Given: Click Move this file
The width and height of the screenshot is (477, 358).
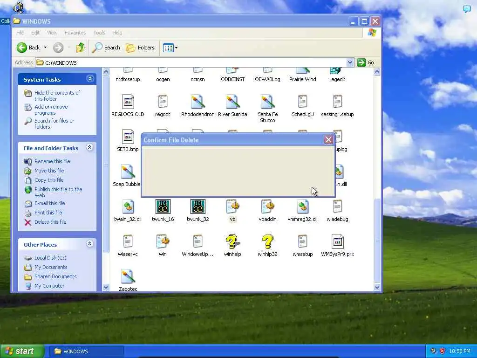Looking at the screenshot, I should (49, 171).
